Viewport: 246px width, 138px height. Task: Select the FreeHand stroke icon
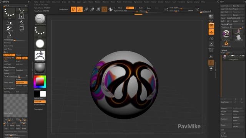(x=9, y=29)
